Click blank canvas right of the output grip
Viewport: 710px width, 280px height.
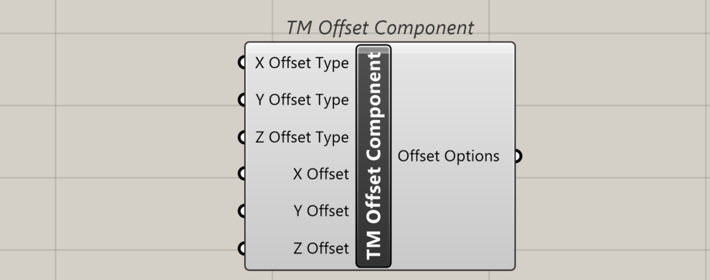tap(610, 156)
